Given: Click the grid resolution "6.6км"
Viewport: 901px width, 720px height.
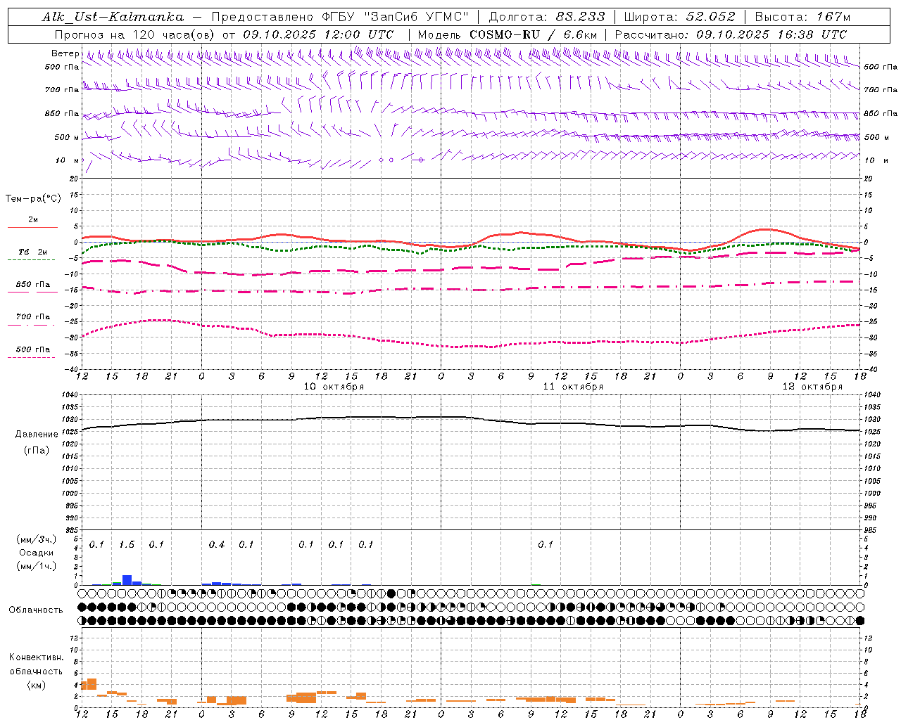Looking at the screenshot, I should [x=580, y=34].
